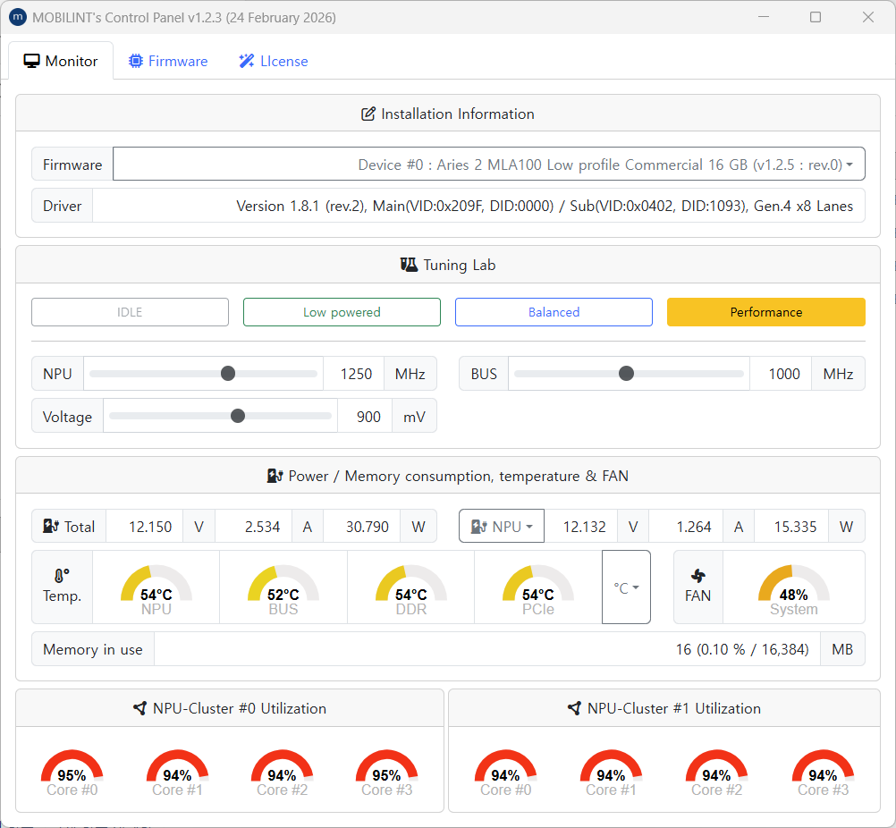Click the thermometer icon above Temp. label
The height and width of the screenshot is (828, 896).
[61, 577]
